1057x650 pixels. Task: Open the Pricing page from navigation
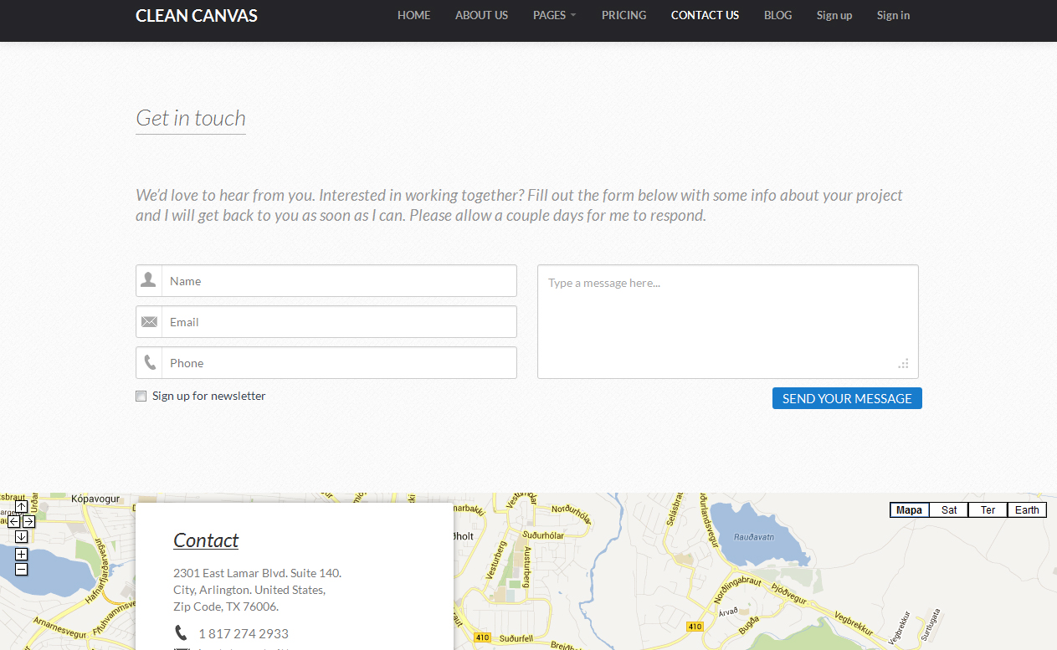pyautogui.click(x=623, y=15)
